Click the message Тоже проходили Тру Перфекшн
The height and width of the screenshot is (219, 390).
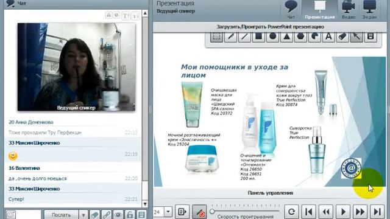(44, 133)
